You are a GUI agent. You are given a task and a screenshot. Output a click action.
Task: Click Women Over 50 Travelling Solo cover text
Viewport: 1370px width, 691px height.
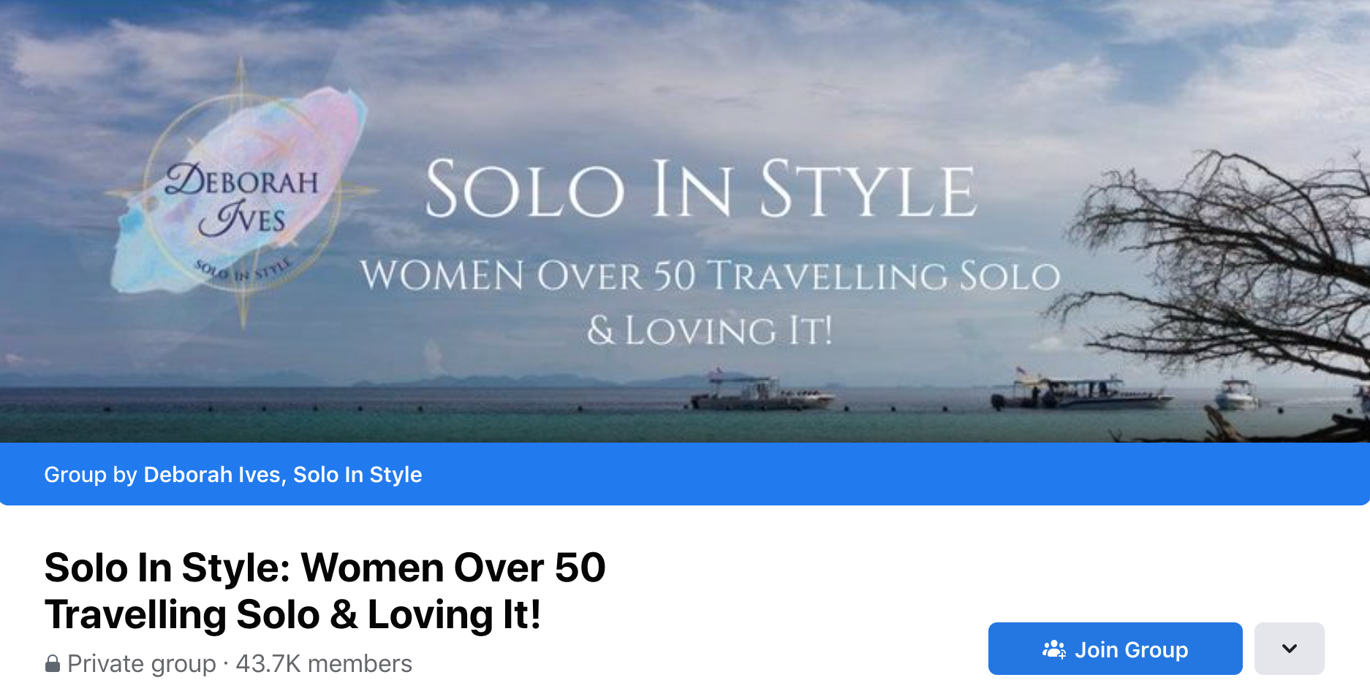[710, 276]
